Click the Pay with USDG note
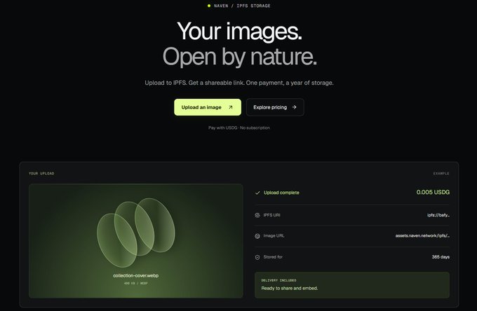Screen dimensions: 477x311 (x=239, y=128)
